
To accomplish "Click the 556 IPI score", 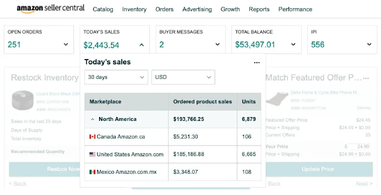I will point(318,45).
